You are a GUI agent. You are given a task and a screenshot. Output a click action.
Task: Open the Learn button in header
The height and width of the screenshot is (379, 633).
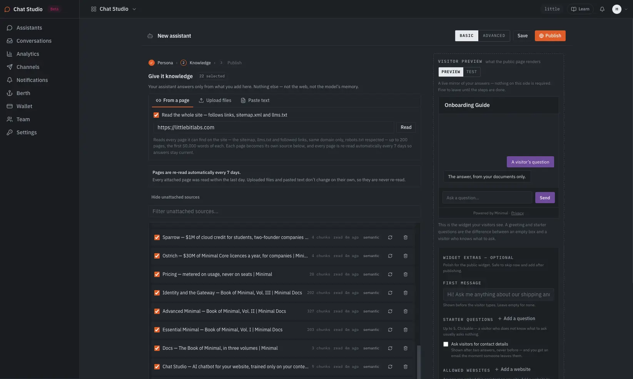(580, 9)
